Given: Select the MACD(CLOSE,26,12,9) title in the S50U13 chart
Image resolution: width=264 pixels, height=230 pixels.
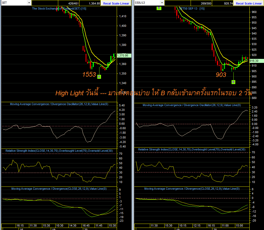Looking at the screenshot, I should (192, 189).
